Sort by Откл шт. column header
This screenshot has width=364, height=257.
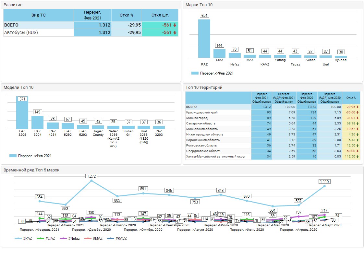coord(160,15)
